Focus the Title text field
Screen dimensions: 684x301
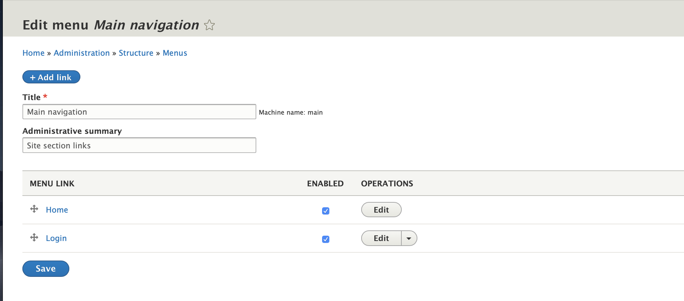tap(139, 112)
